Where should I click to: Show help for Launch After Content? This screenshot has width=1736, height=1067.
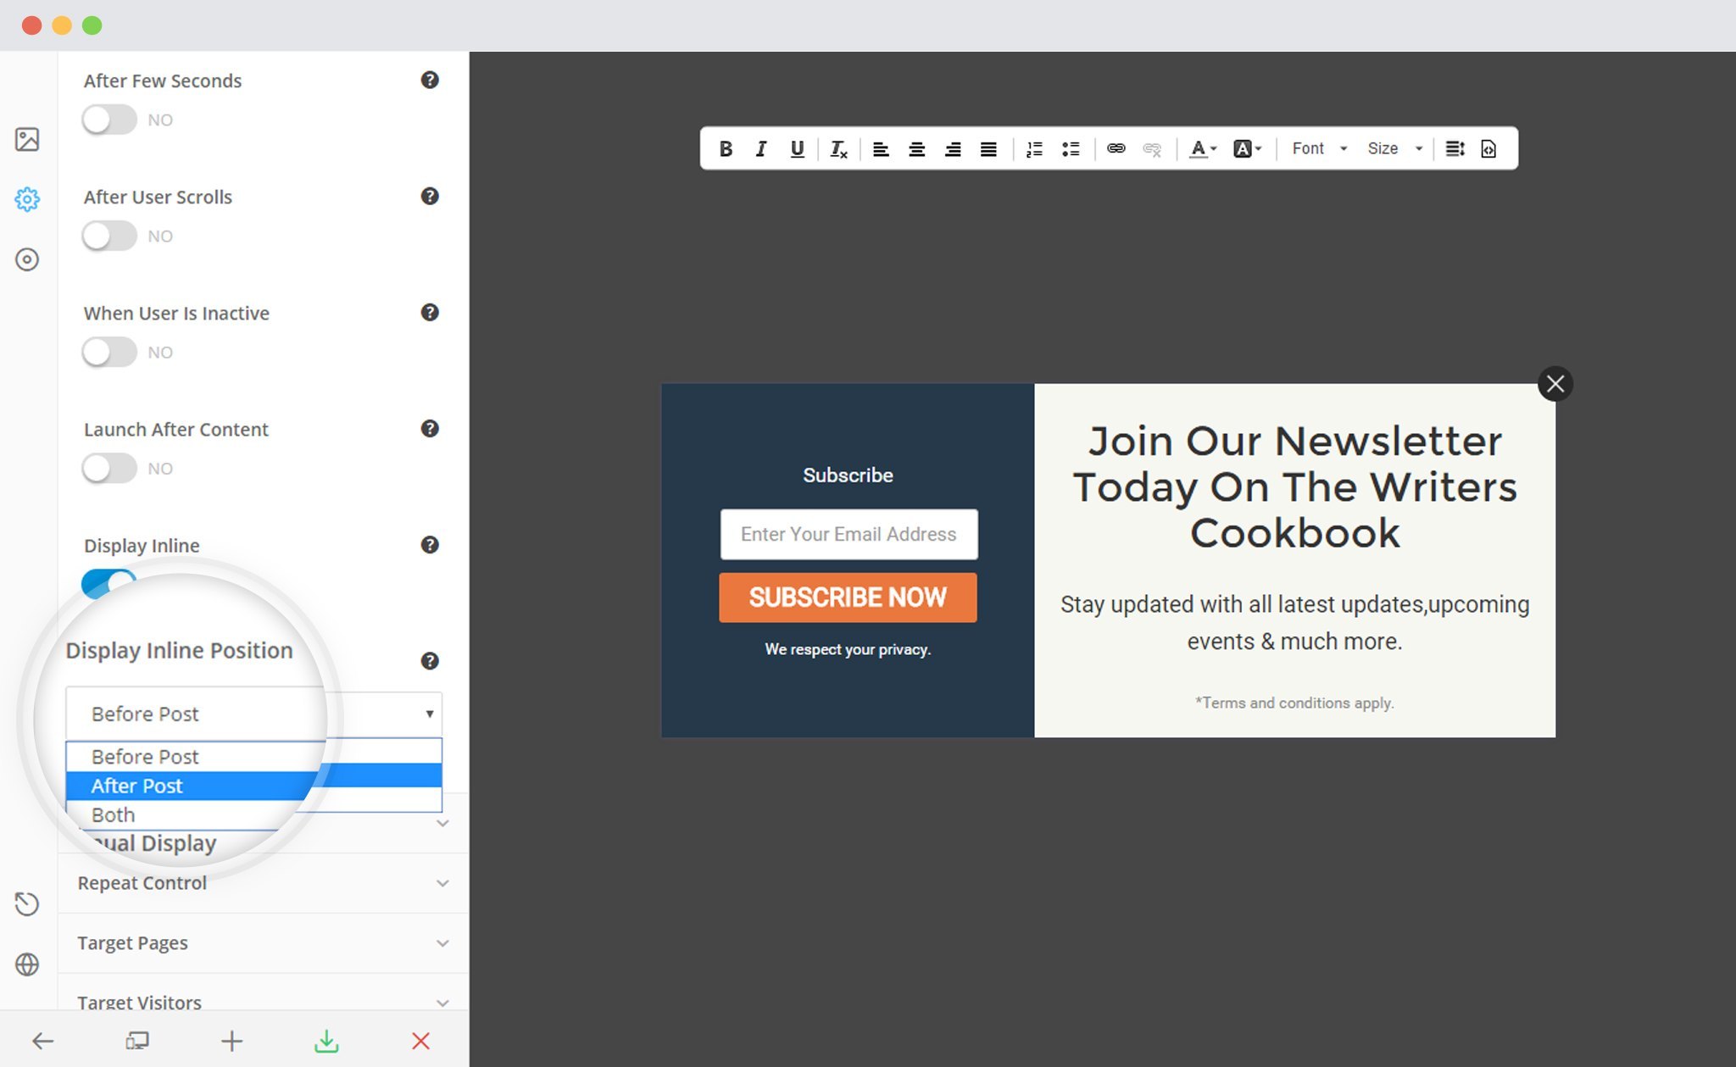(430, 428)
